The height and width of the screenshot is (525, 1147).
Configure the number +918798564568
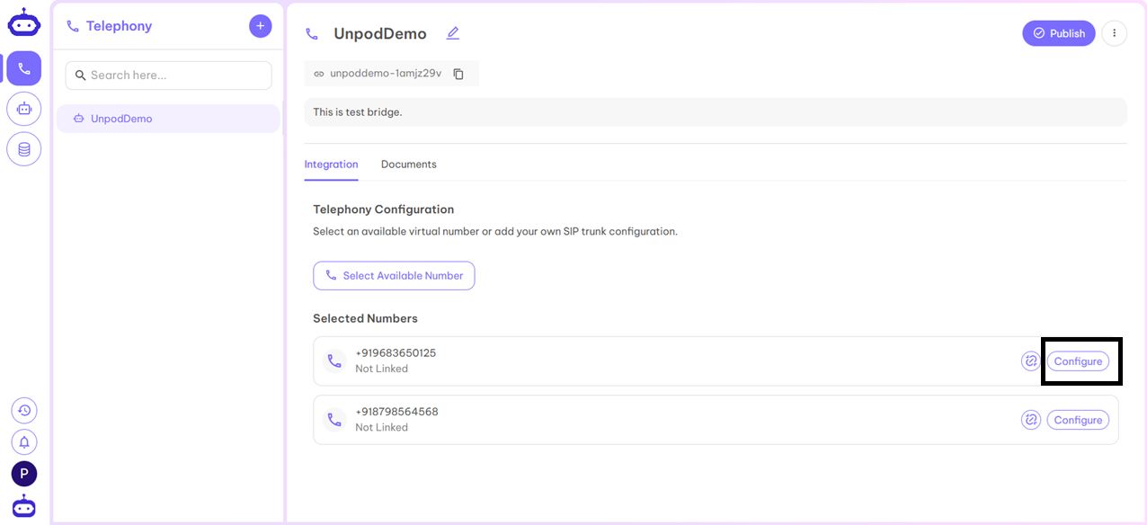point(1077,419)
